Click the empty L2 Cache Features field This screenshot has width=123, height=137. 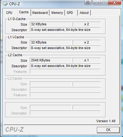point(65,71)
